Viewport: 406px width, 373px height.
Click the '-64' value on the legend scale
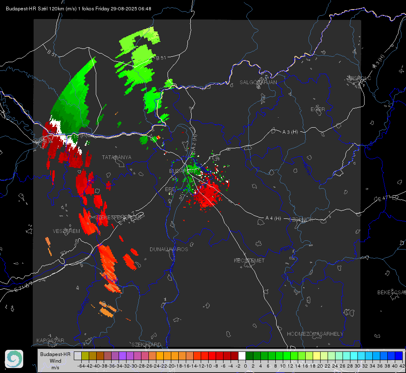click(x=81, y=366)
